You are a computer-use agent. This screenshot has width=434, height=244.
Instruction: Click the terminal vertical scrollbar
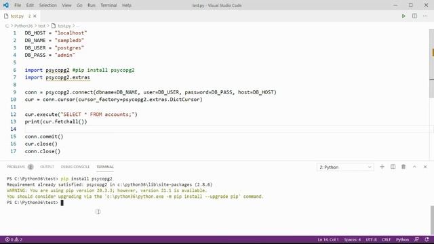pos(432,220)
